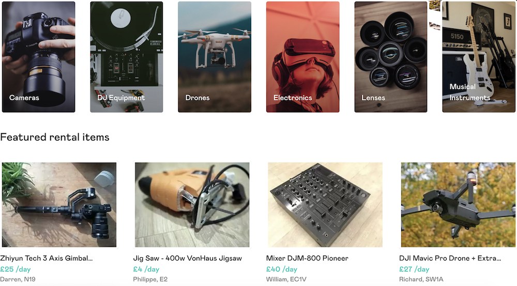Image resolution: width=517 pixels, height=286 pixels.
Task: Open the Jig Saw product image
Action: 192,205
